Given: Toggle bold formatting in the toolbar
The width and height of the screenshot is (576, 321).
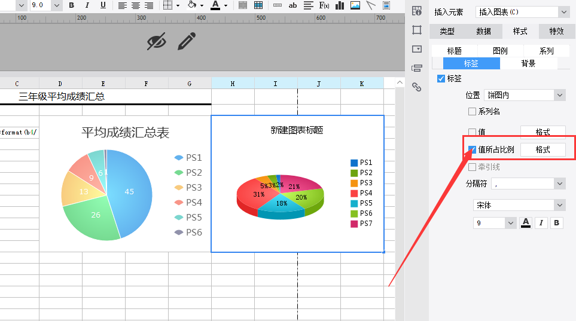Looking at the screenshot, I should click(x=72, y=5).
